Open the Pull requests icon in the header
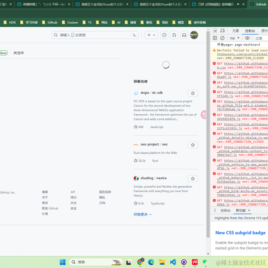 coord(174,35)
